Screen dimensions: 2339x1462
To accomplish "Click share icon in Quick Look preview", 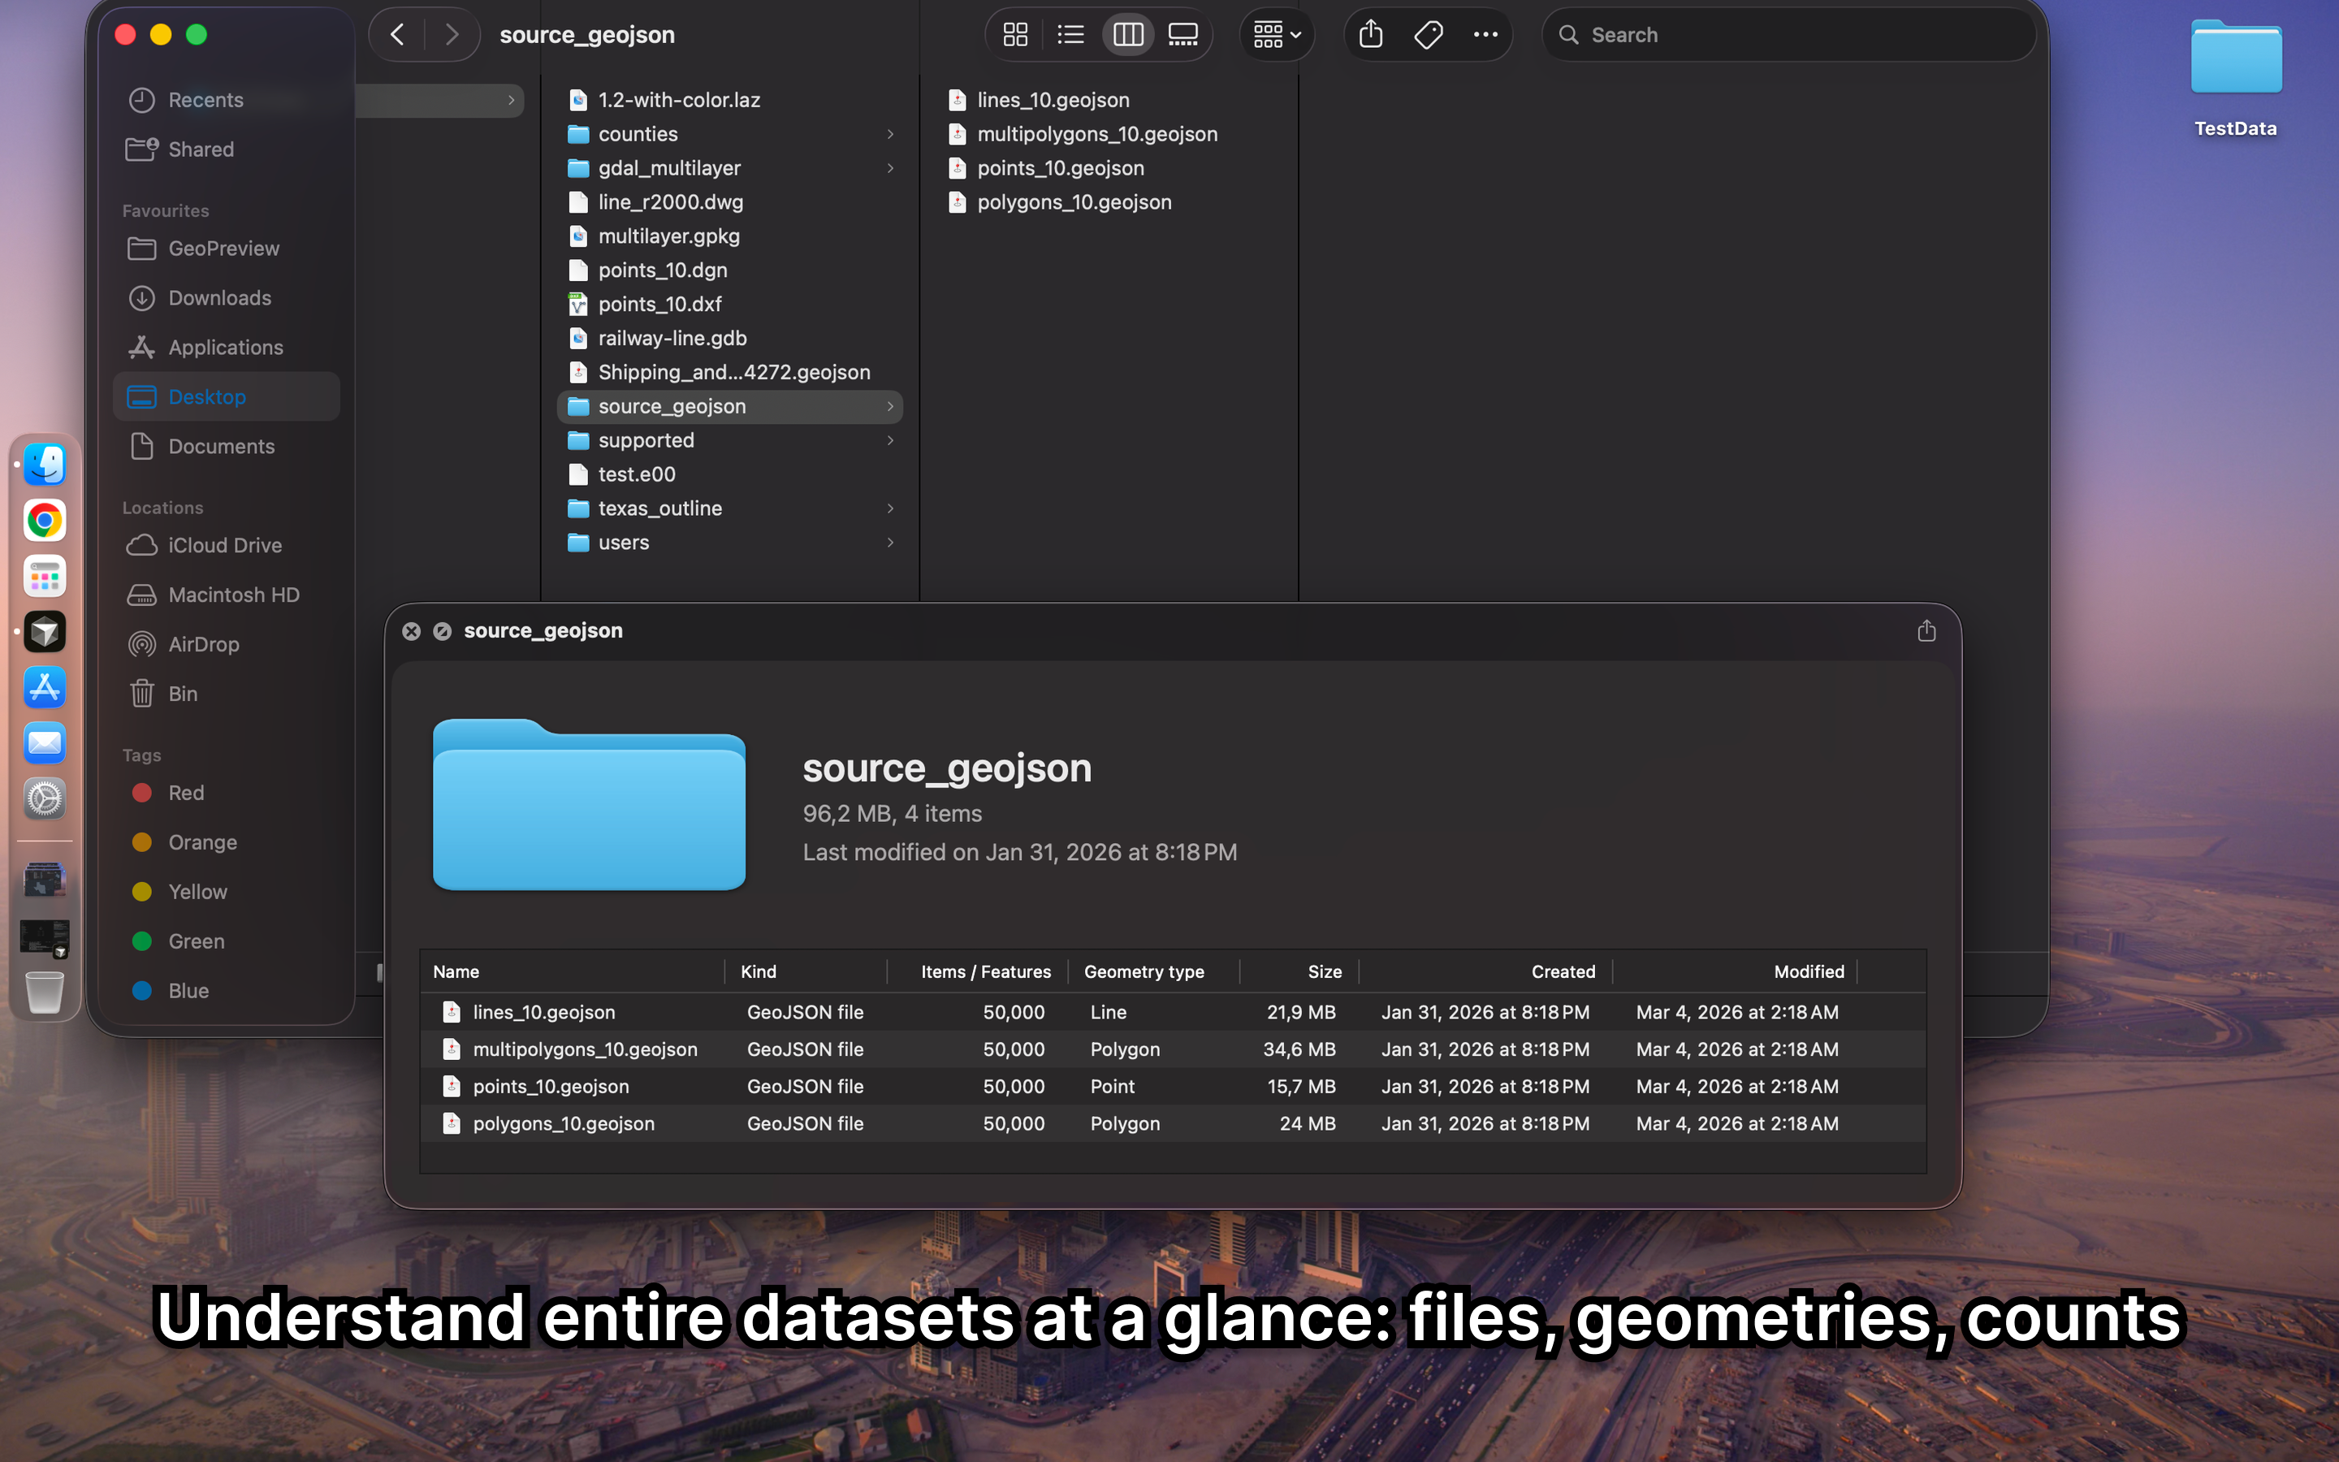I will click(x=1926, y=631).
